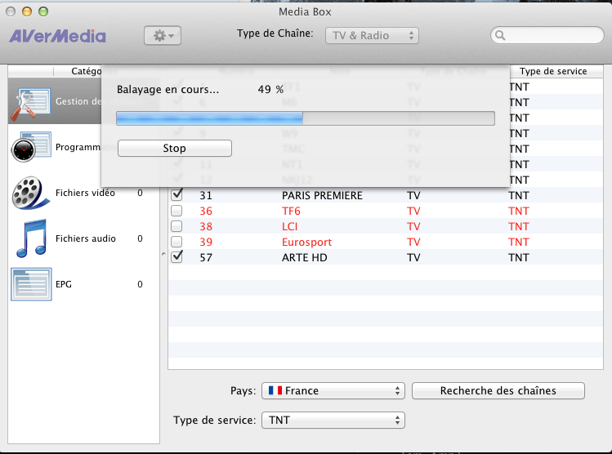Click the Recherche des chaînes button
This screenshot has height=454, width=612.
point(498,390)
